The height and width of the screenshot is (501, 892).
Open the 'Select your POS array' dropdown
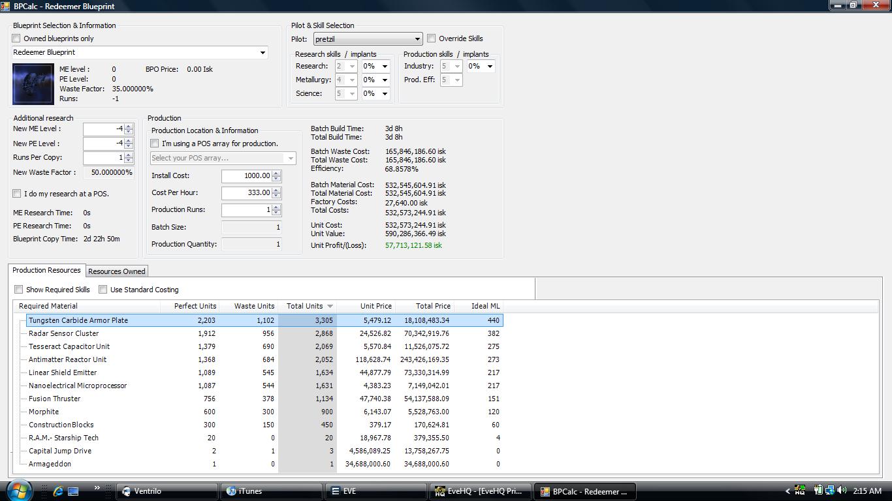click(x=223, y=158)
